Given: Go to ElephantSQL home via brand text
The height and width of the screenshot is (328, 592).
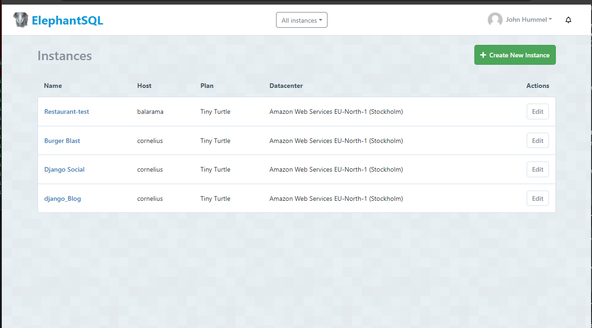Looking at the screenshot, I should click(68, 20).
